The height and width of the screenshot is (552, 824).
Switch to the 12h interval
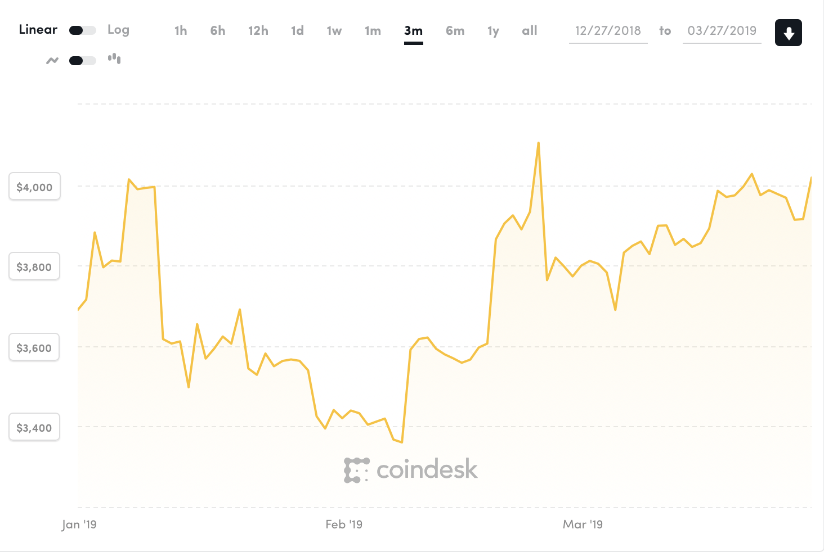pos(258,31)
